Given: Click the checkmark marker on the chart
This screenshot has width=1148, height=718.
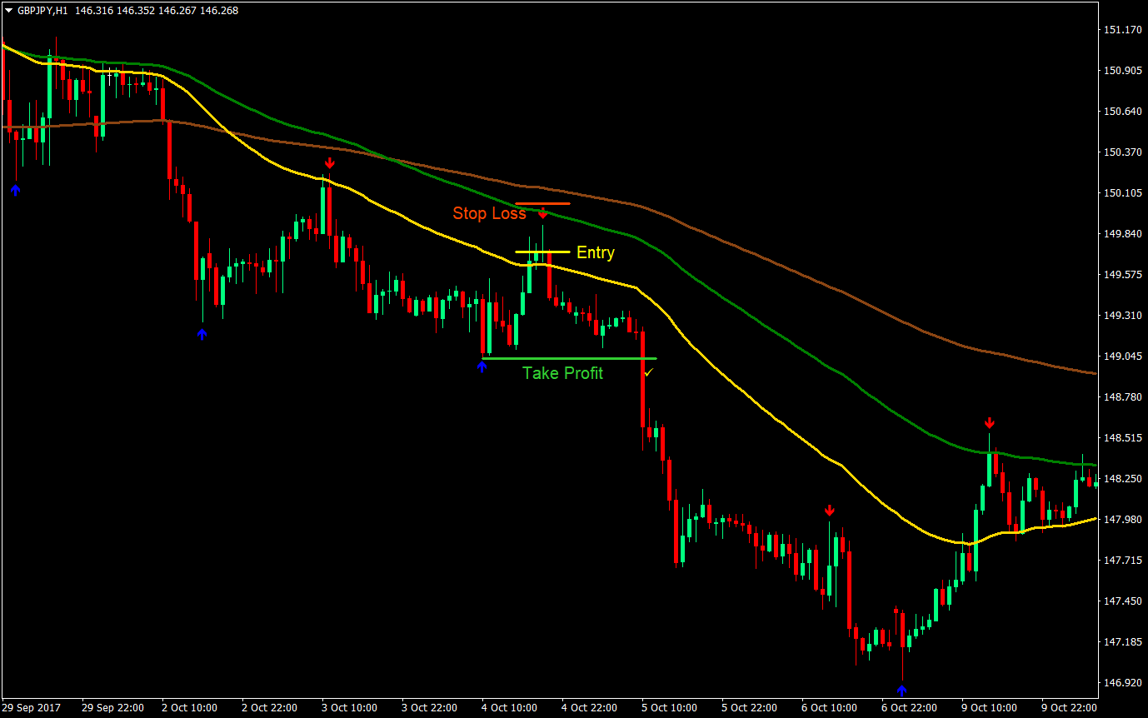Looking at the screenshot, I should point(648,373).
